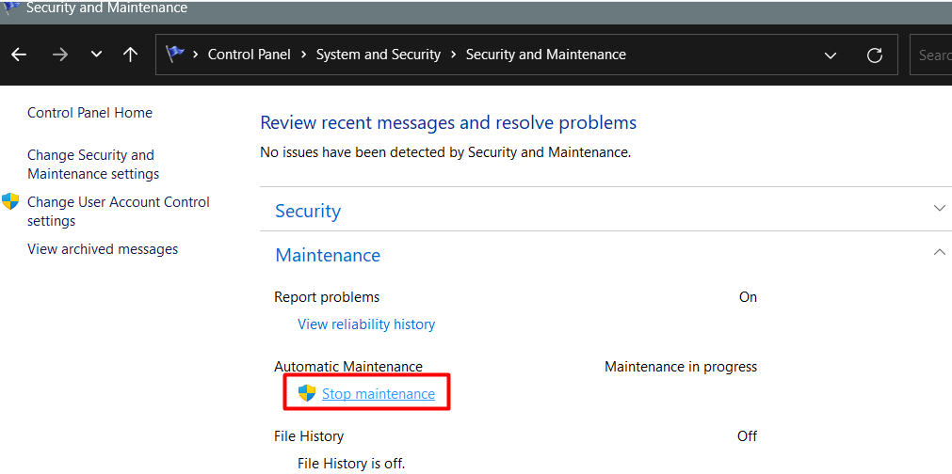The height and width of the screenshot is (474, 952).
Task: Collapse the Maintenance section chevron
Action: [x=939, y=251]
